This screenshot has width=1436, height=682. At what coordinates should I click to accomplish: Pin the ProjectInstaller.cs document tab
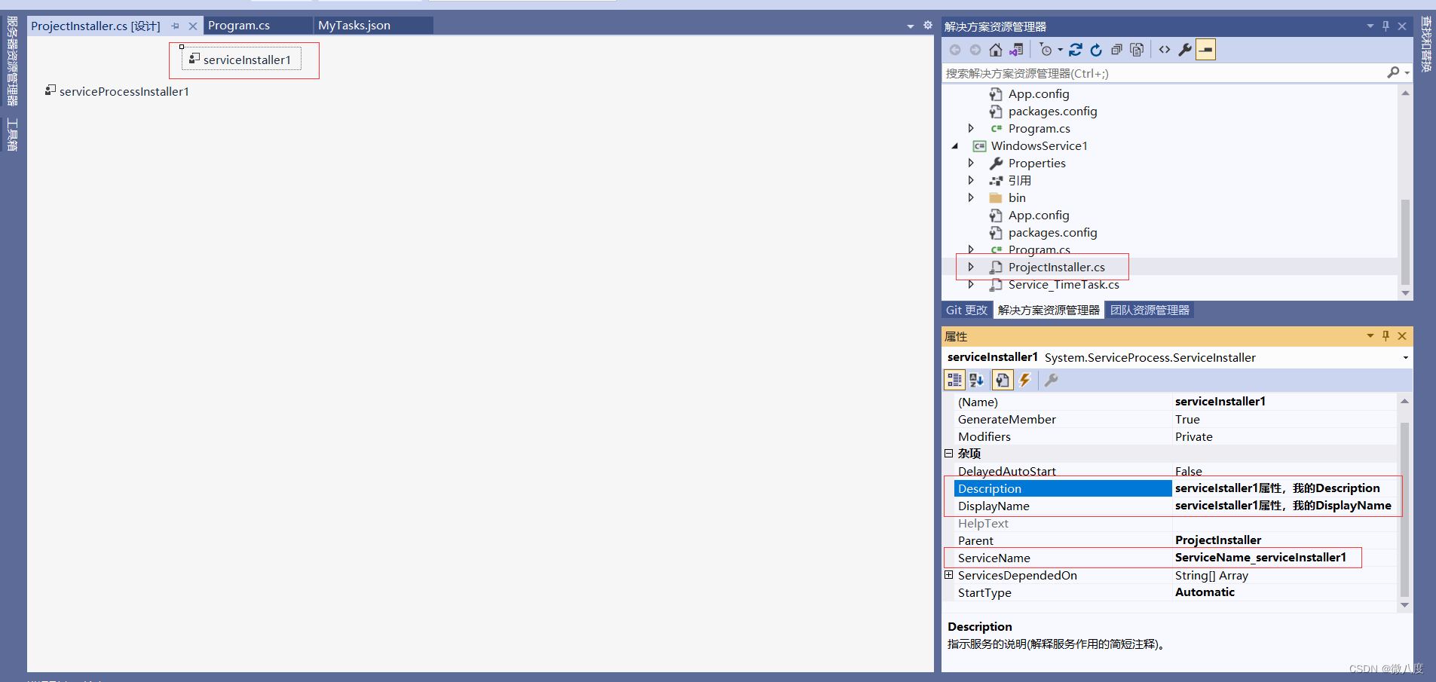point(173,25)
